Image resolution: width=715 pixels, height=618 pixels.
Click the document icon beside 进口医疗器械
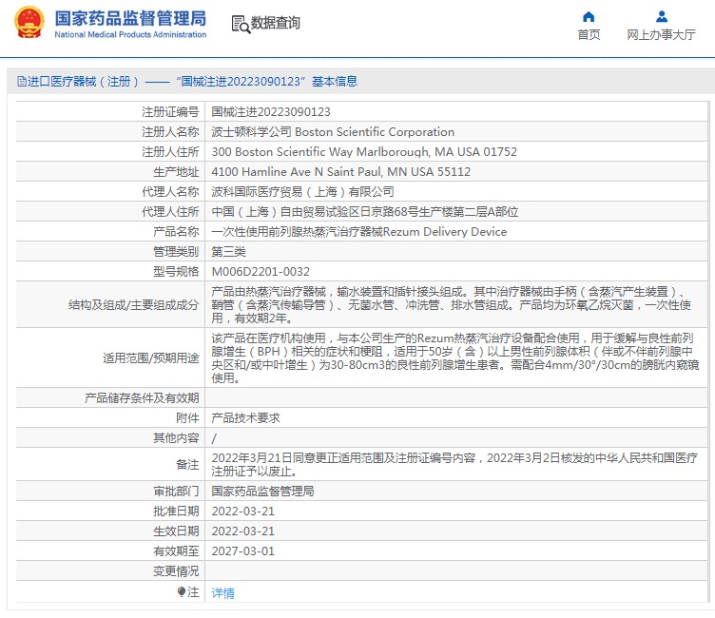pyautogui.click(x=22, y=81)
